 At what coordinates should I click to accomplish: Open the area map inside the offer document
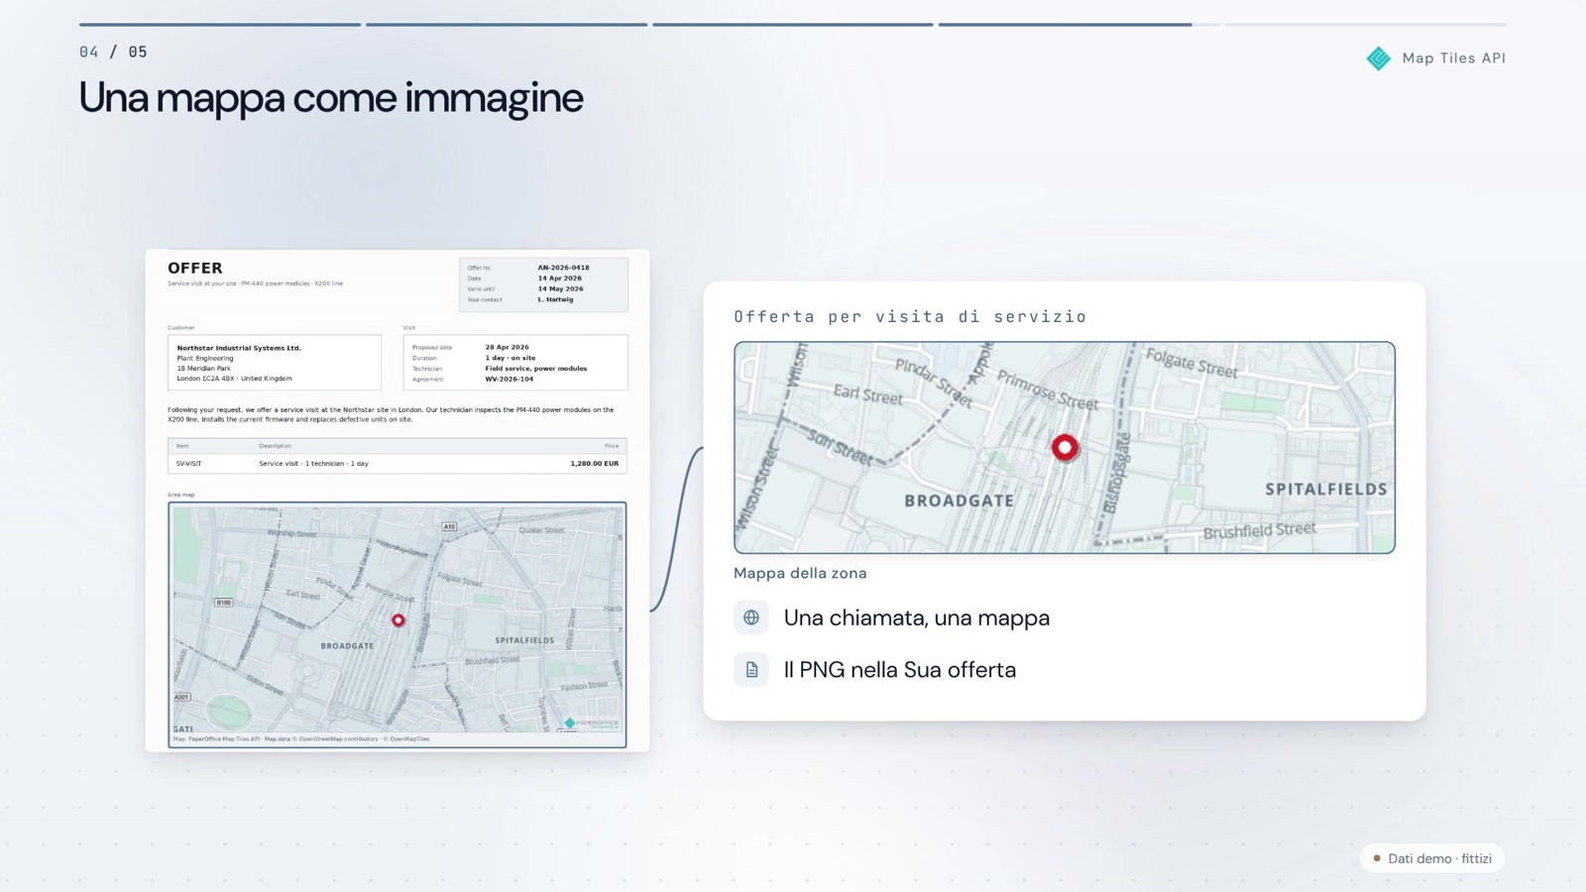pyautogui.click(x=397, y=624)
